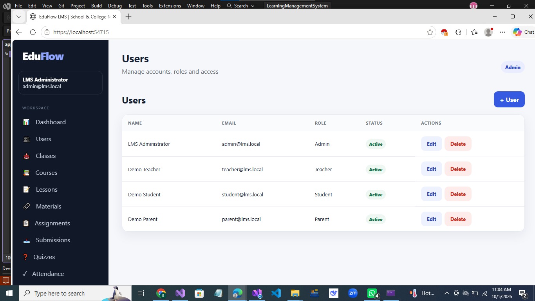Open the Edge profile avatar
The width and height of the screenshot is (535, 301).
(x=488, y=32)
